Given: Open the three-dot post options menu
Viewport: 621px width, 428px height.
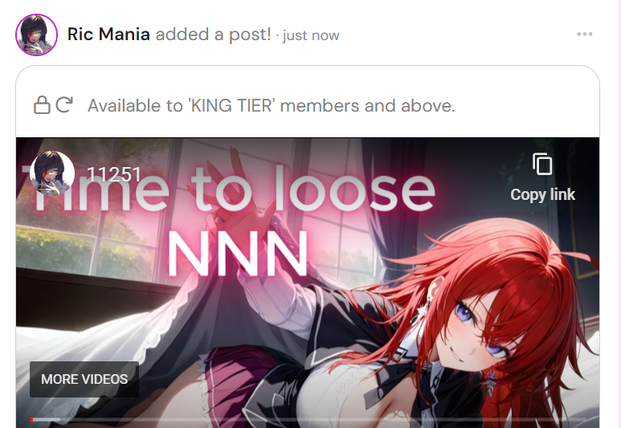Looking at the screenshot, I should click(x=585, y=35).
